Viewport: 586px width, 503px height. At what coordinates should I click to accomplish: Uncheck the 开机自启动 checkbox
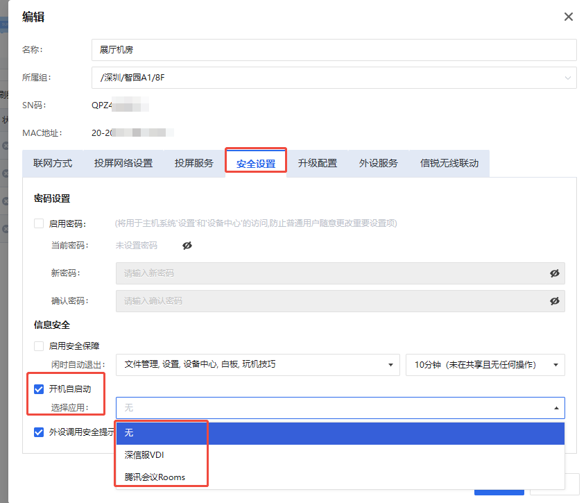tap(39, 389)
